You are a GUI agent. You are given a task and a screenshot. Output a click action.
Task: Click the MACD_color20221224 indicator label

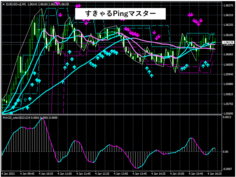17,118
